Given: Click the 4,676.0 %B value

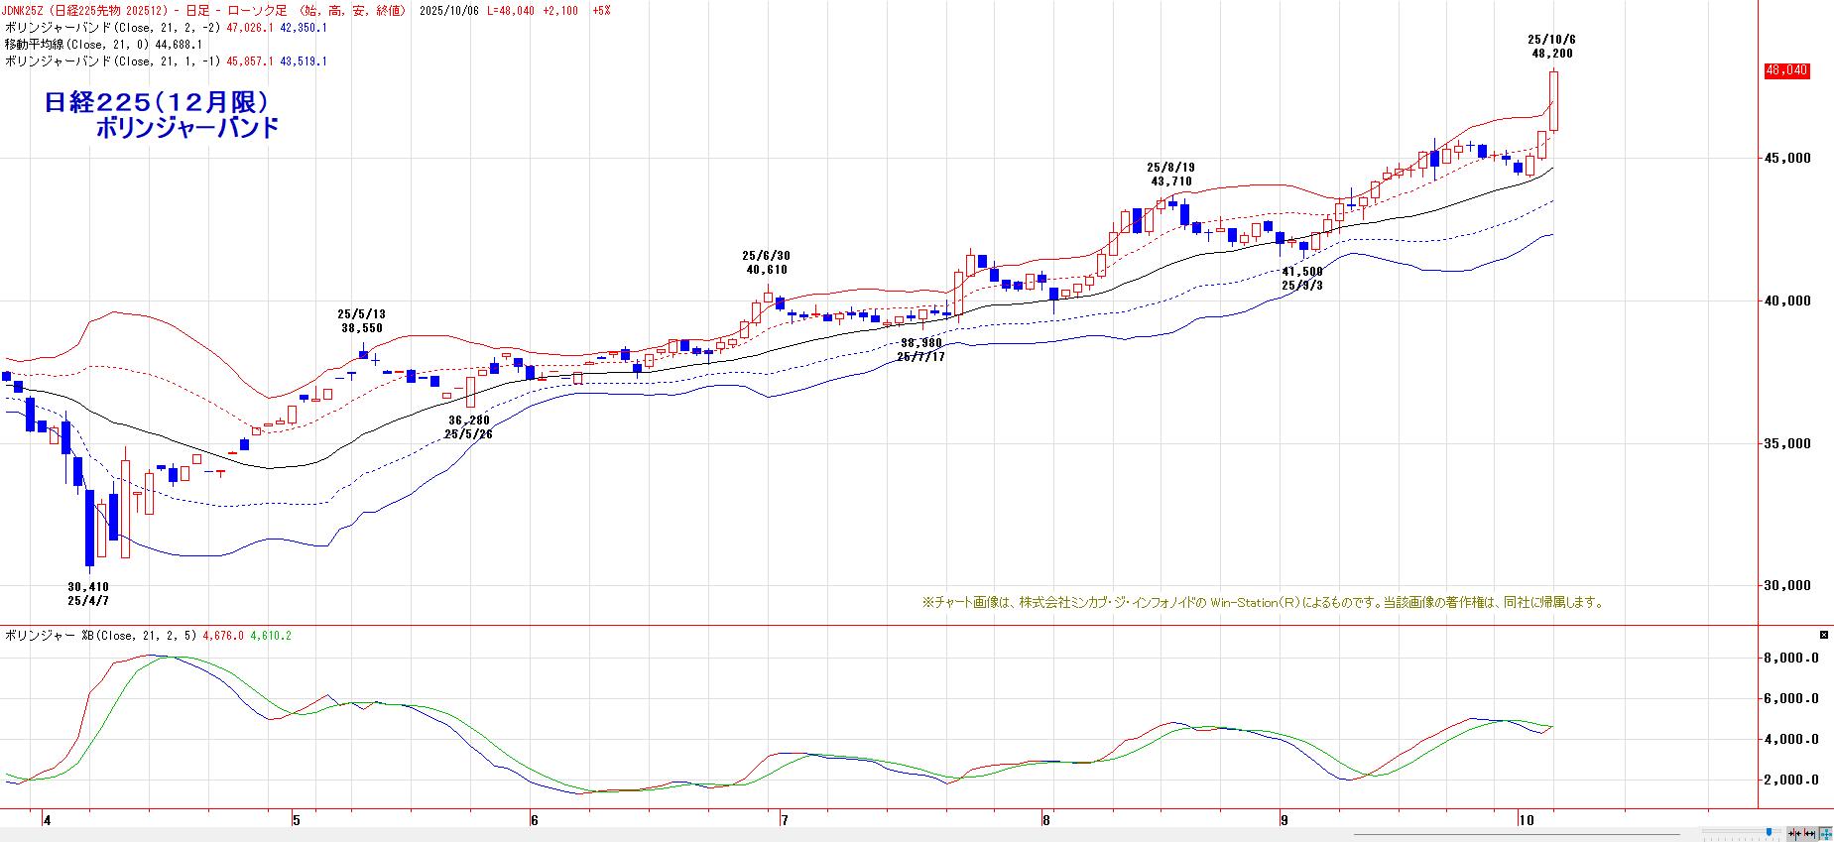Looking at the screenshot, I should [222, 636].
